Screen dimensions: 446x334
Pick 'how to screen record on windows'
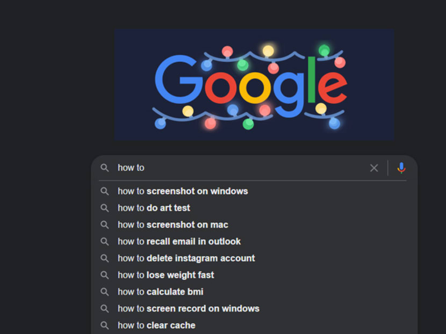pos(189,309)
